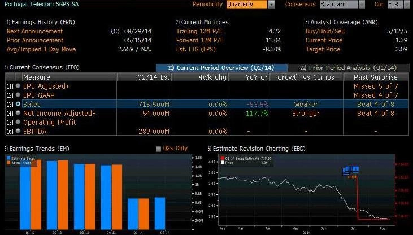Click the Next Announcement label
Image resolution: width=413 pixels, height=235 pixels.
pos(35,31)
